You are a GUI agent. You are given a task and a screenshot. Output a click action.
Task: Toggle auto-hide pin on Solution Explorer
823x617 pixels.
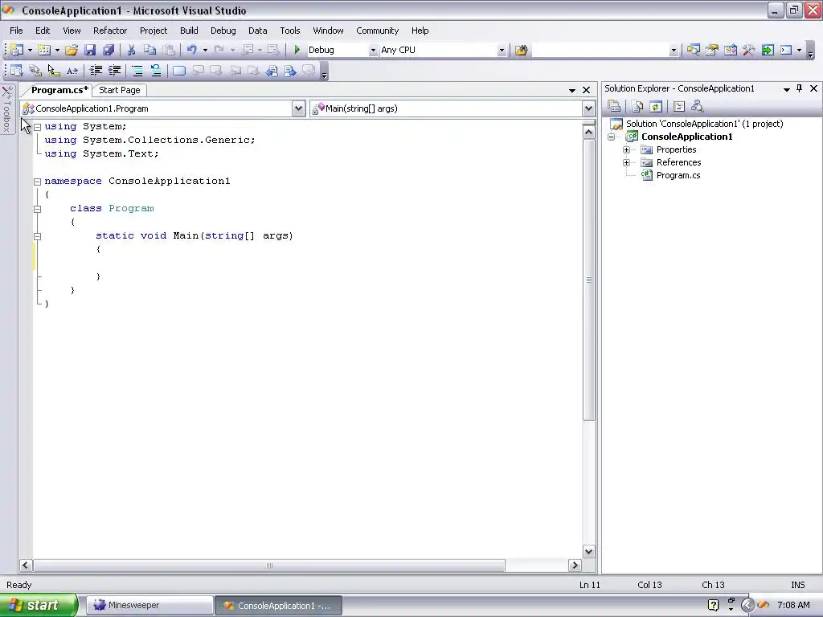point(800,88)
